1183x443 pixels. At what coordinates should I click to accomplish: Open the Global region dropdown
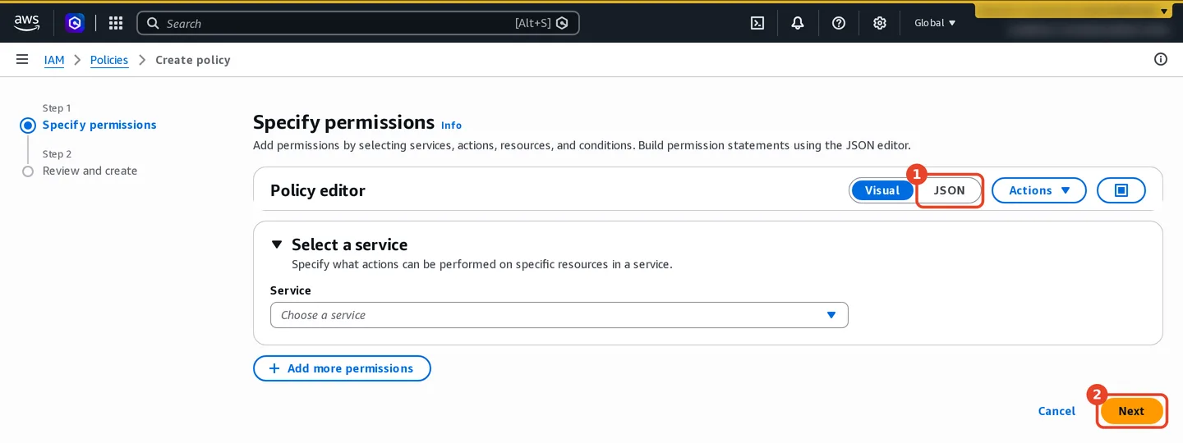[x=935, y=23]
